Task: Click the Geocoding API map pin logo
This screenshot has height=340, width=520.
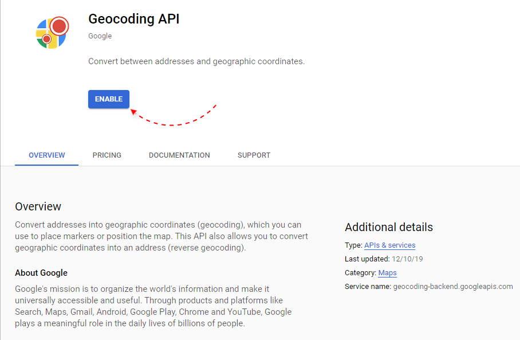Action: coord(52,33)
